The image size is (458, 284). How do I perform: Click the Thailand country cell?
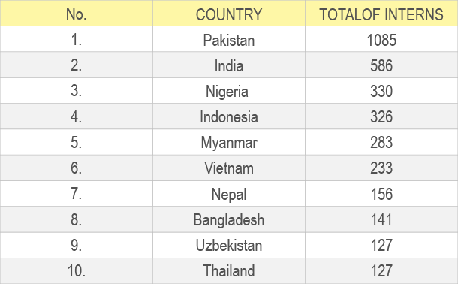point(229,270)
